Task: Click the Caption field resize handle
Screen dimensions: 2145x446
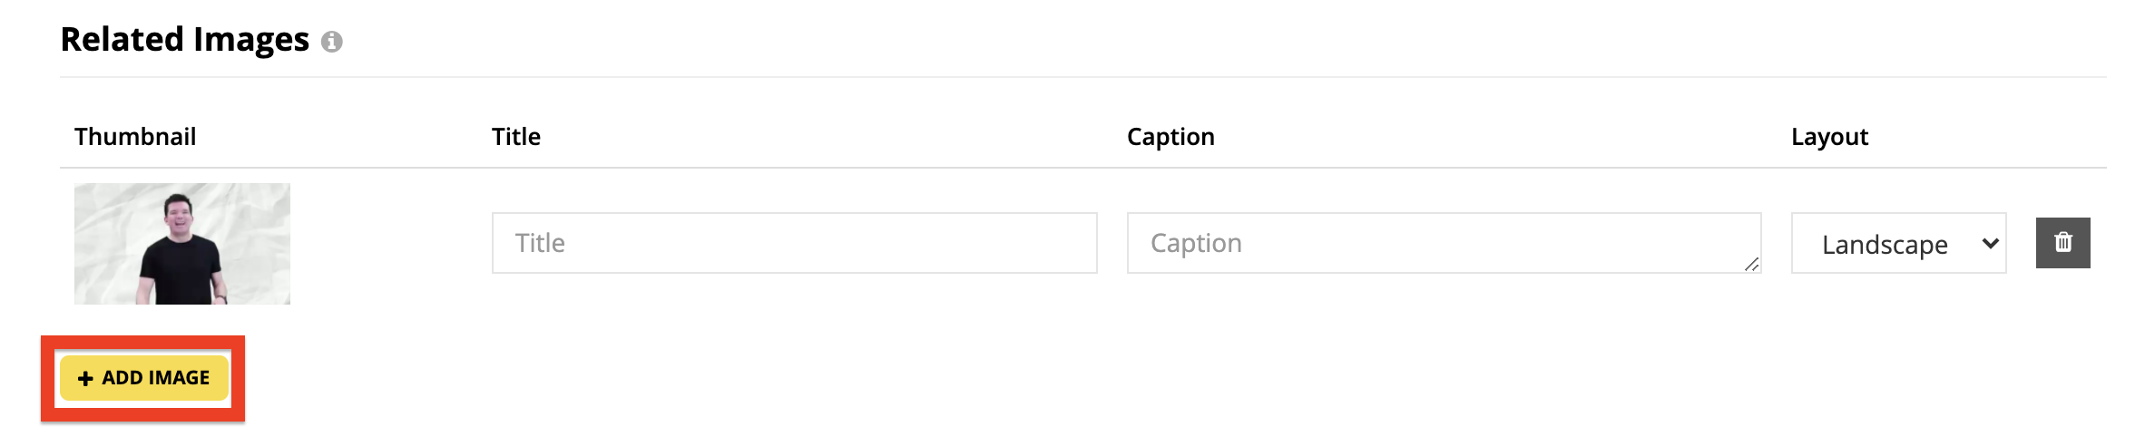Action: click(x=1751, y=264)
